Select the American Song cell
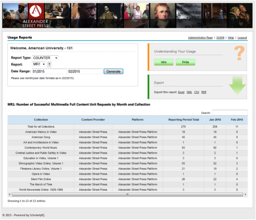Screen dimensions: 256x220 [41, 137]
